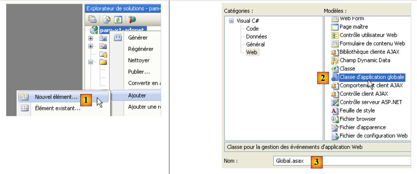Viewport: 417px width, 174px height.
Task: Click the References folder icon in the tree
Action: (x=103, y=46)
